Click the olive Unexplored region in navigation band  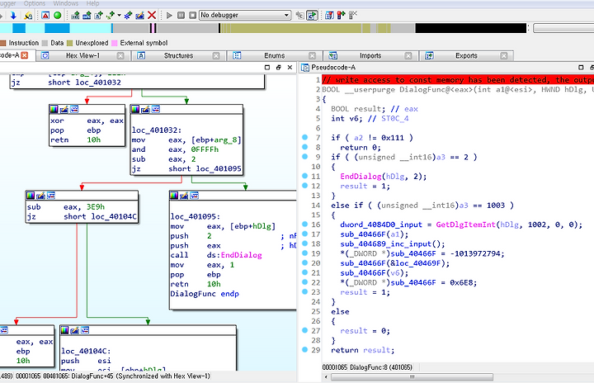(295, 28)
